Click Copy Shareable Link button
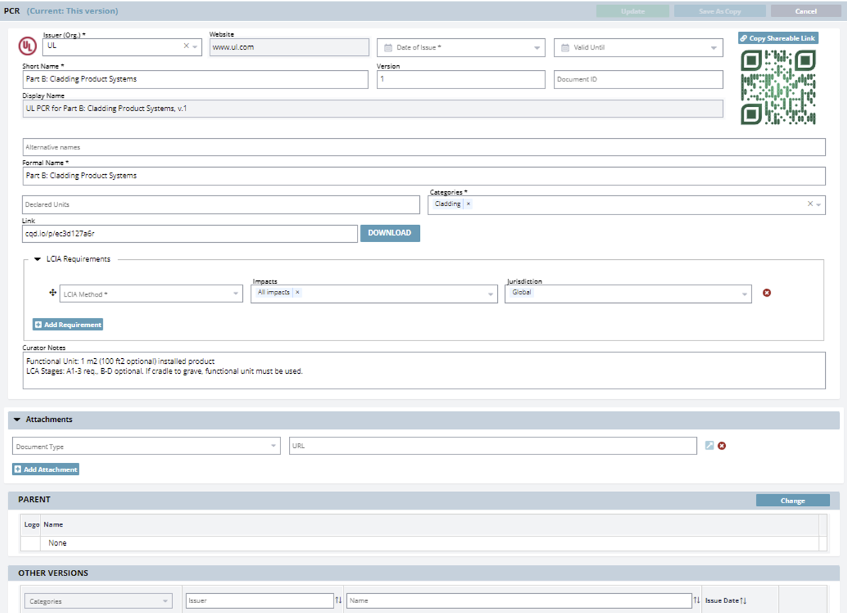 [778, 38]
